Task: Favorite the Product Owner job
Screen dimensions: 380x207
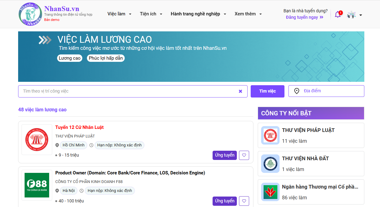Action: [x=244, y=201]
